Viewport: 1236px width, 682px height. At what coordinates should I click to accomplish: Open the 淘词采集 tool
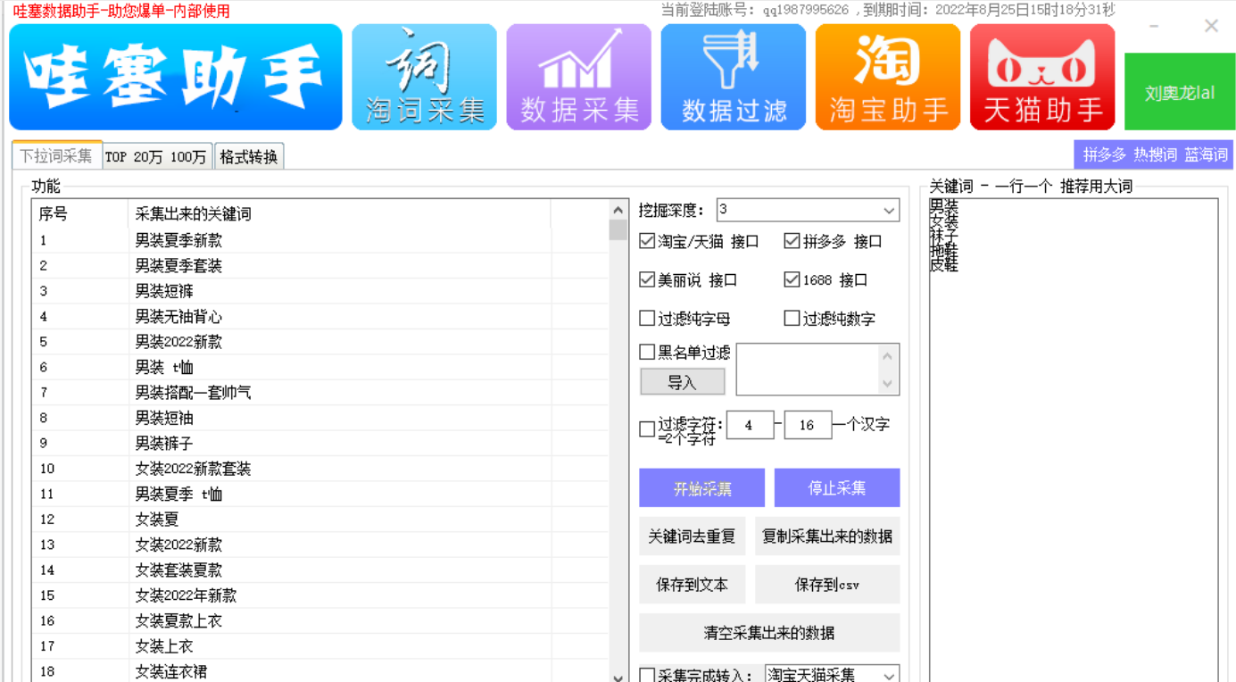click(424, 76)
